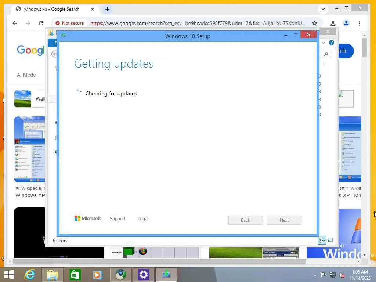The image size is (376, 282).
Task: Maximize the Chrome window
Action: coord(347,8)
